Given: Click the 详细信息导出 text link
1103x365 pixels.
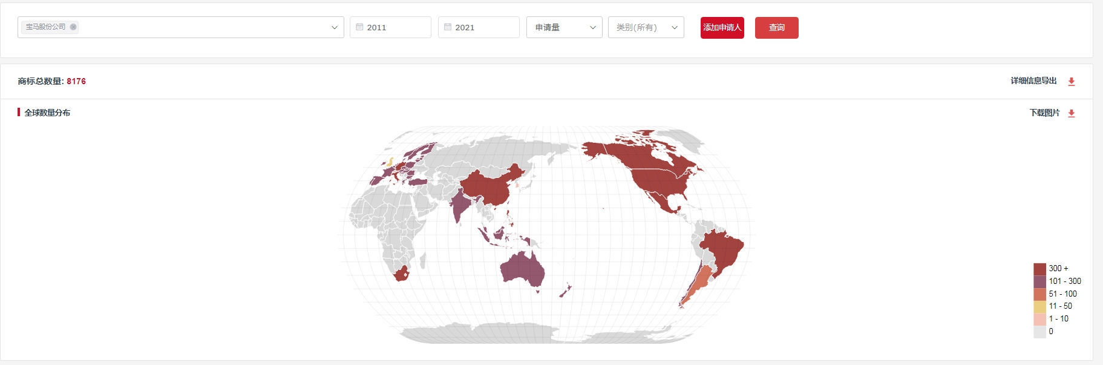Looking at the screenshot, I should 1033,81.
